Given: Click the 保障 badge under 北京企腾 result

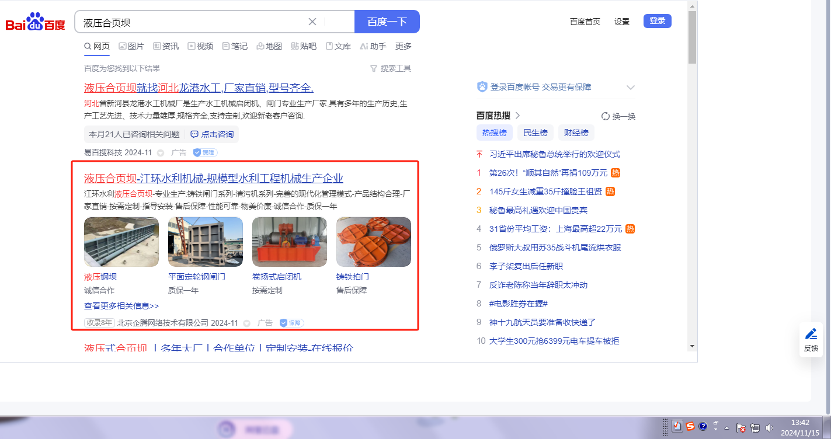Looking at the screenshot, I should tap(291, 323).
